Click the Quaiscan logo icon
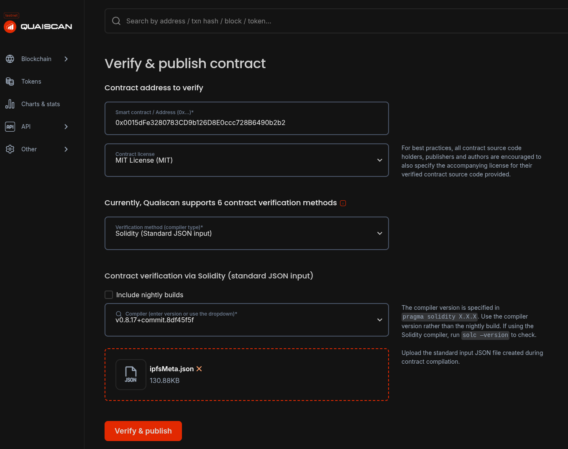568x449 pixels. click(x=10, y=27)
